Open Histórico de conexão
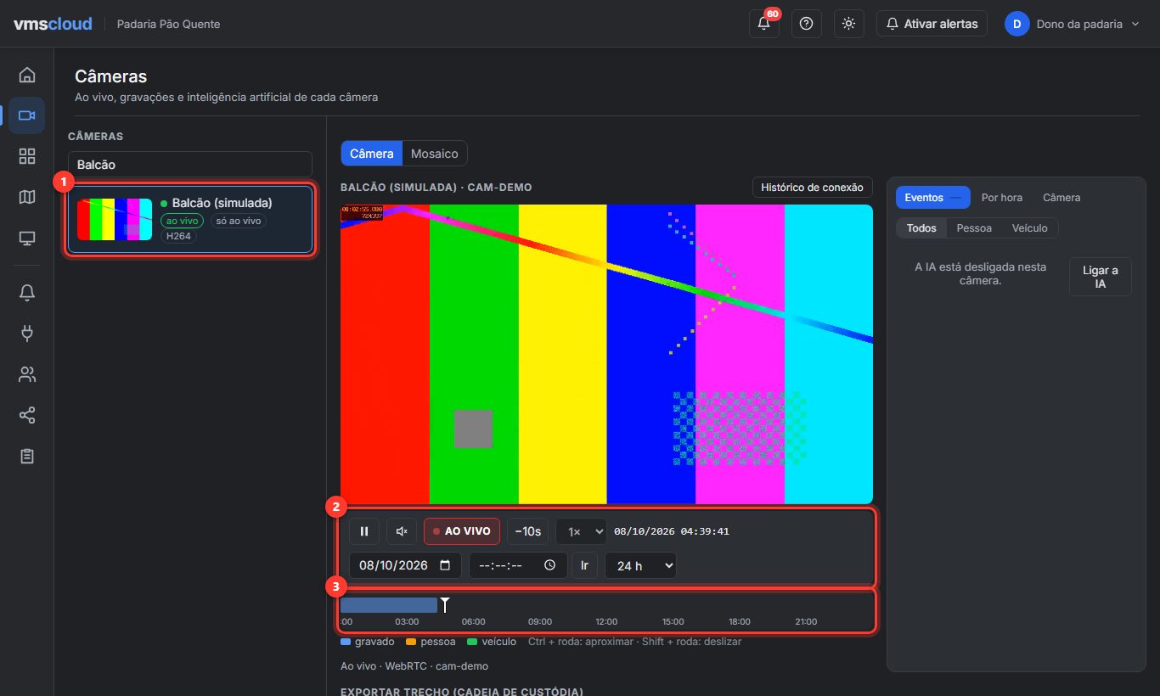This screenshot has width=1160, height=696. (812, 188)
